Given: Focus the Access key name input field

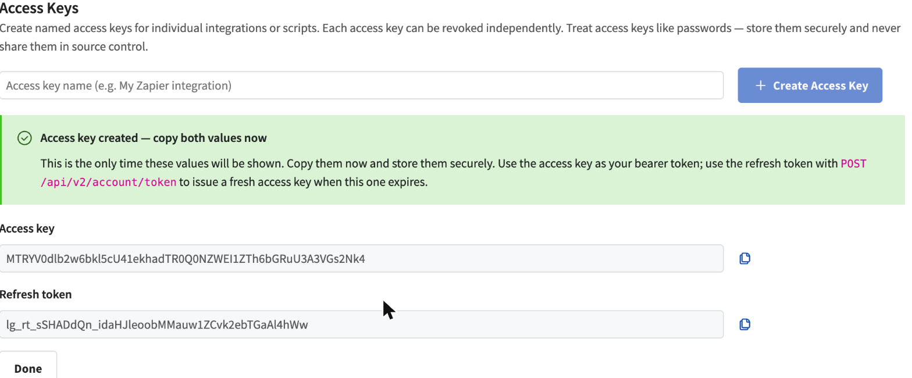Looking at the screenshot, I should [361, 85].
